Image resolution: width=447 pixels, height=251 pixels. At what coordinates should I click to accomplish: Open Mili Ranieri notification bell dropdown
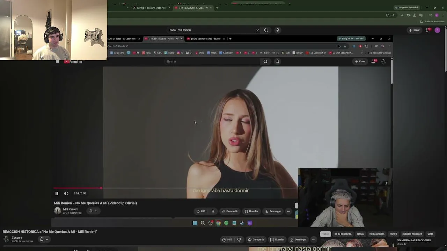93,211
